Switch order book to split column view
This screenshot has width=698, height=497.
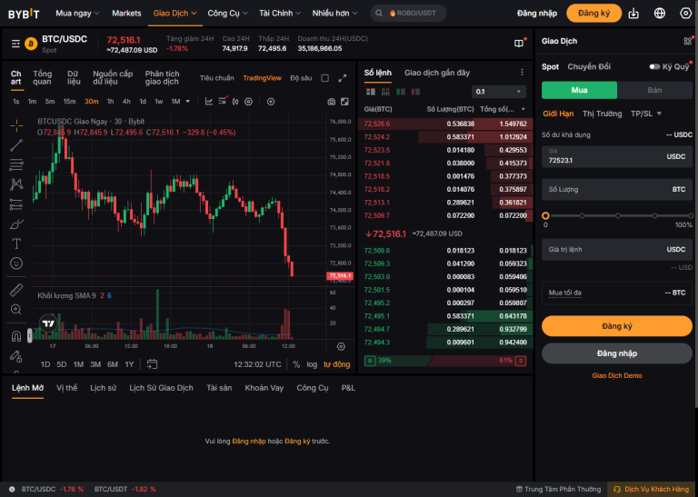click(x=385, y=92)
